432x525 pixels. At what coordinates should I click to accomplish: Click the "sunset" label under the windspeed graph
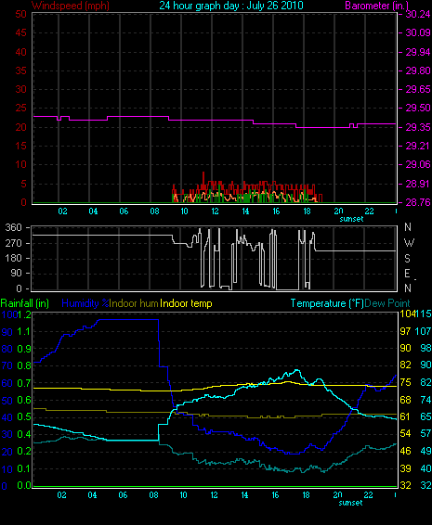tap(351, 219)
